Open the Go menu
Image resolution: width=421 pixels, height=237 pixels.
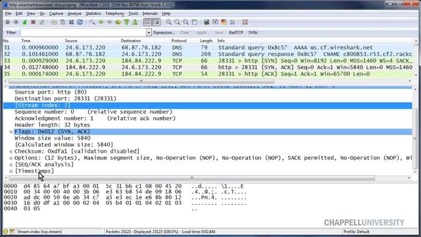pyautogui.click(x=42, y=13)
